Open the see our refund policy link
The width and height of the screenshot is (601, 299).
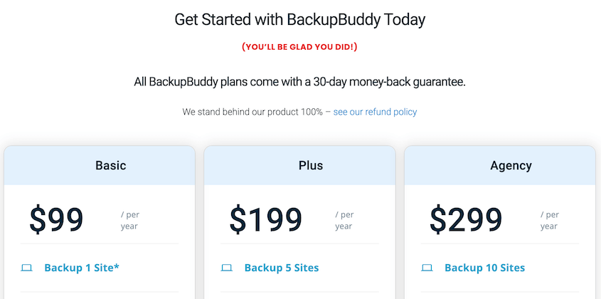tap(375, 112)
